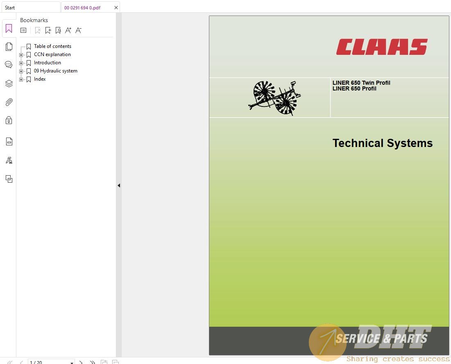This screenshot has width=451, height=364.
Task: Open the Index bookmark
Action: click(x=40, y=79)
